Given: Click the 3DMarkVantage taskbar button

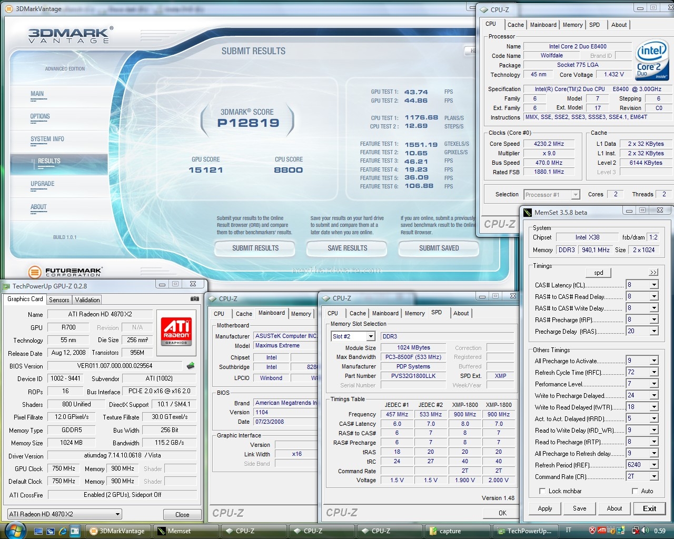Looking at the screenshot, I should pos(117,531).
